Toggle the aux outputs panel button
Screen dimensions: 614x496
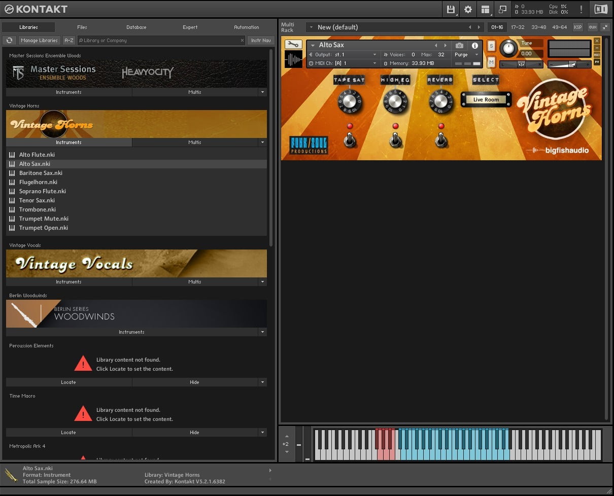pyautogui.click(x=592, y=27)
